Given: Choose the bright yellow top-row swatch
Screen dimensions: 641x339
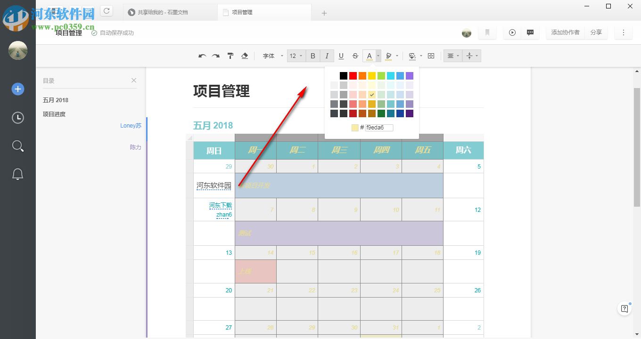Looking at the screenshot, I should coord(372,76).
